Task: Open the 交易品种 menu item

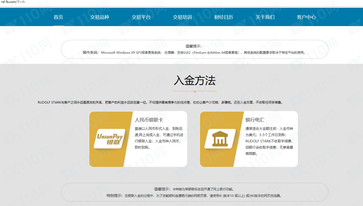Action: (x=100, y=17)
